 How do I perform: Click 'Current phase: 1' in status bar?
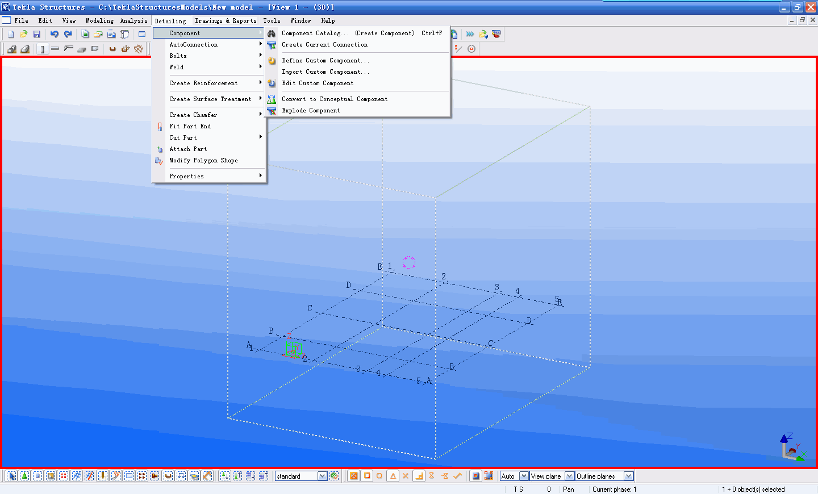[614, 489]
